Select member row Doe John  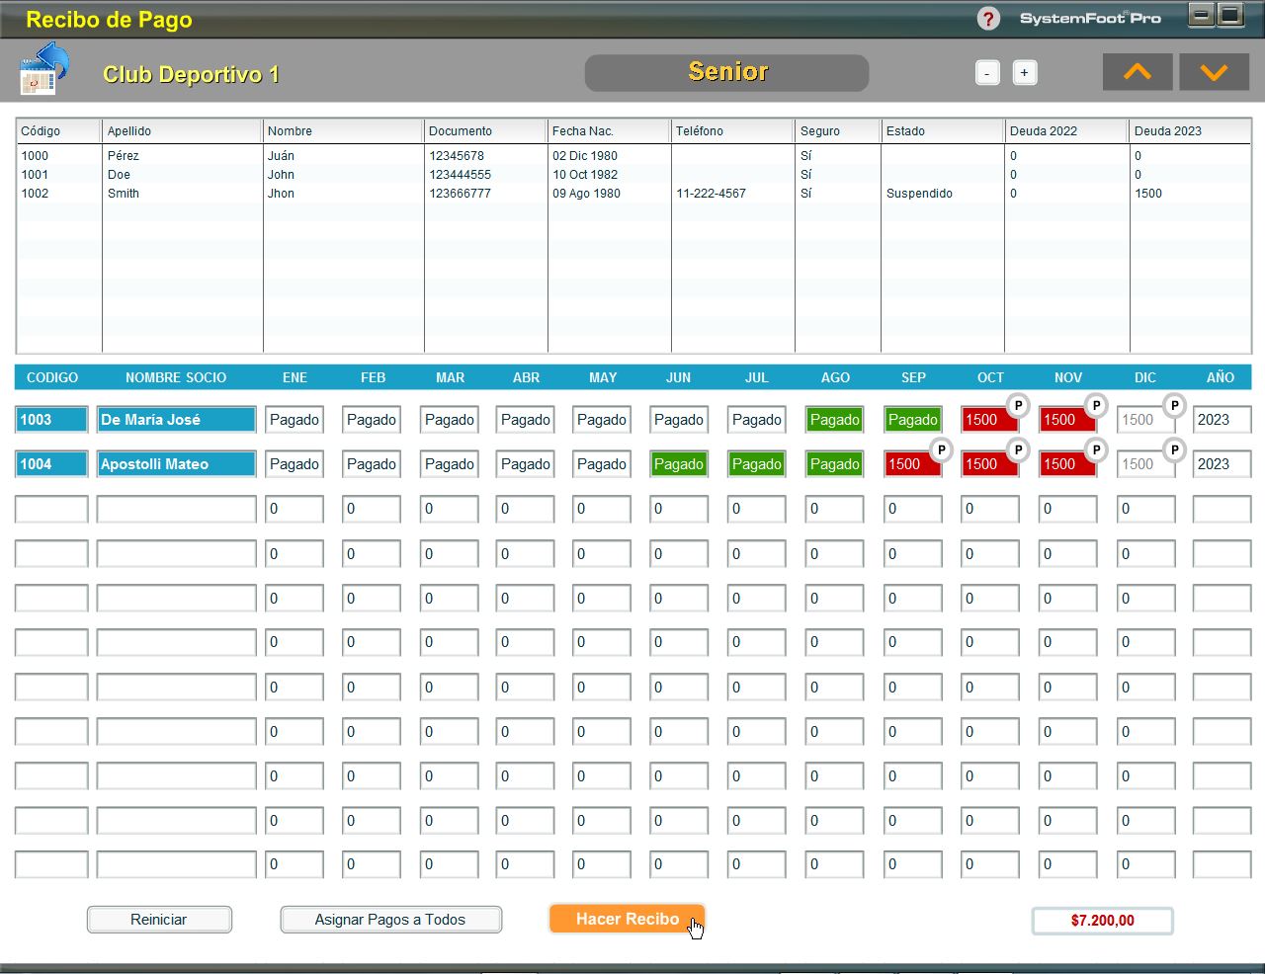(633, 175)
